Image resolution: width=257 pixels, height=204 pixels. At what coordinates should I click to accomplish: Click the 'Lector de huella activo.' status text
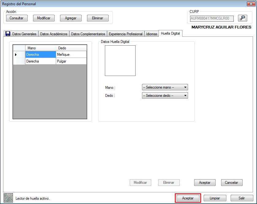(33, 198)
